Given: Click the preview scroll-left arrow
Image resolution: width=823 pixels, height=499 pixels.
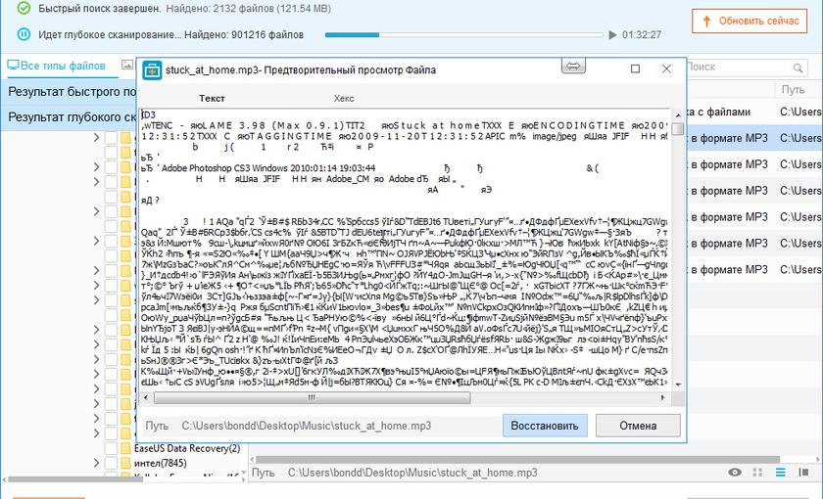Looking at the screenshot, I should pos(146,398).
